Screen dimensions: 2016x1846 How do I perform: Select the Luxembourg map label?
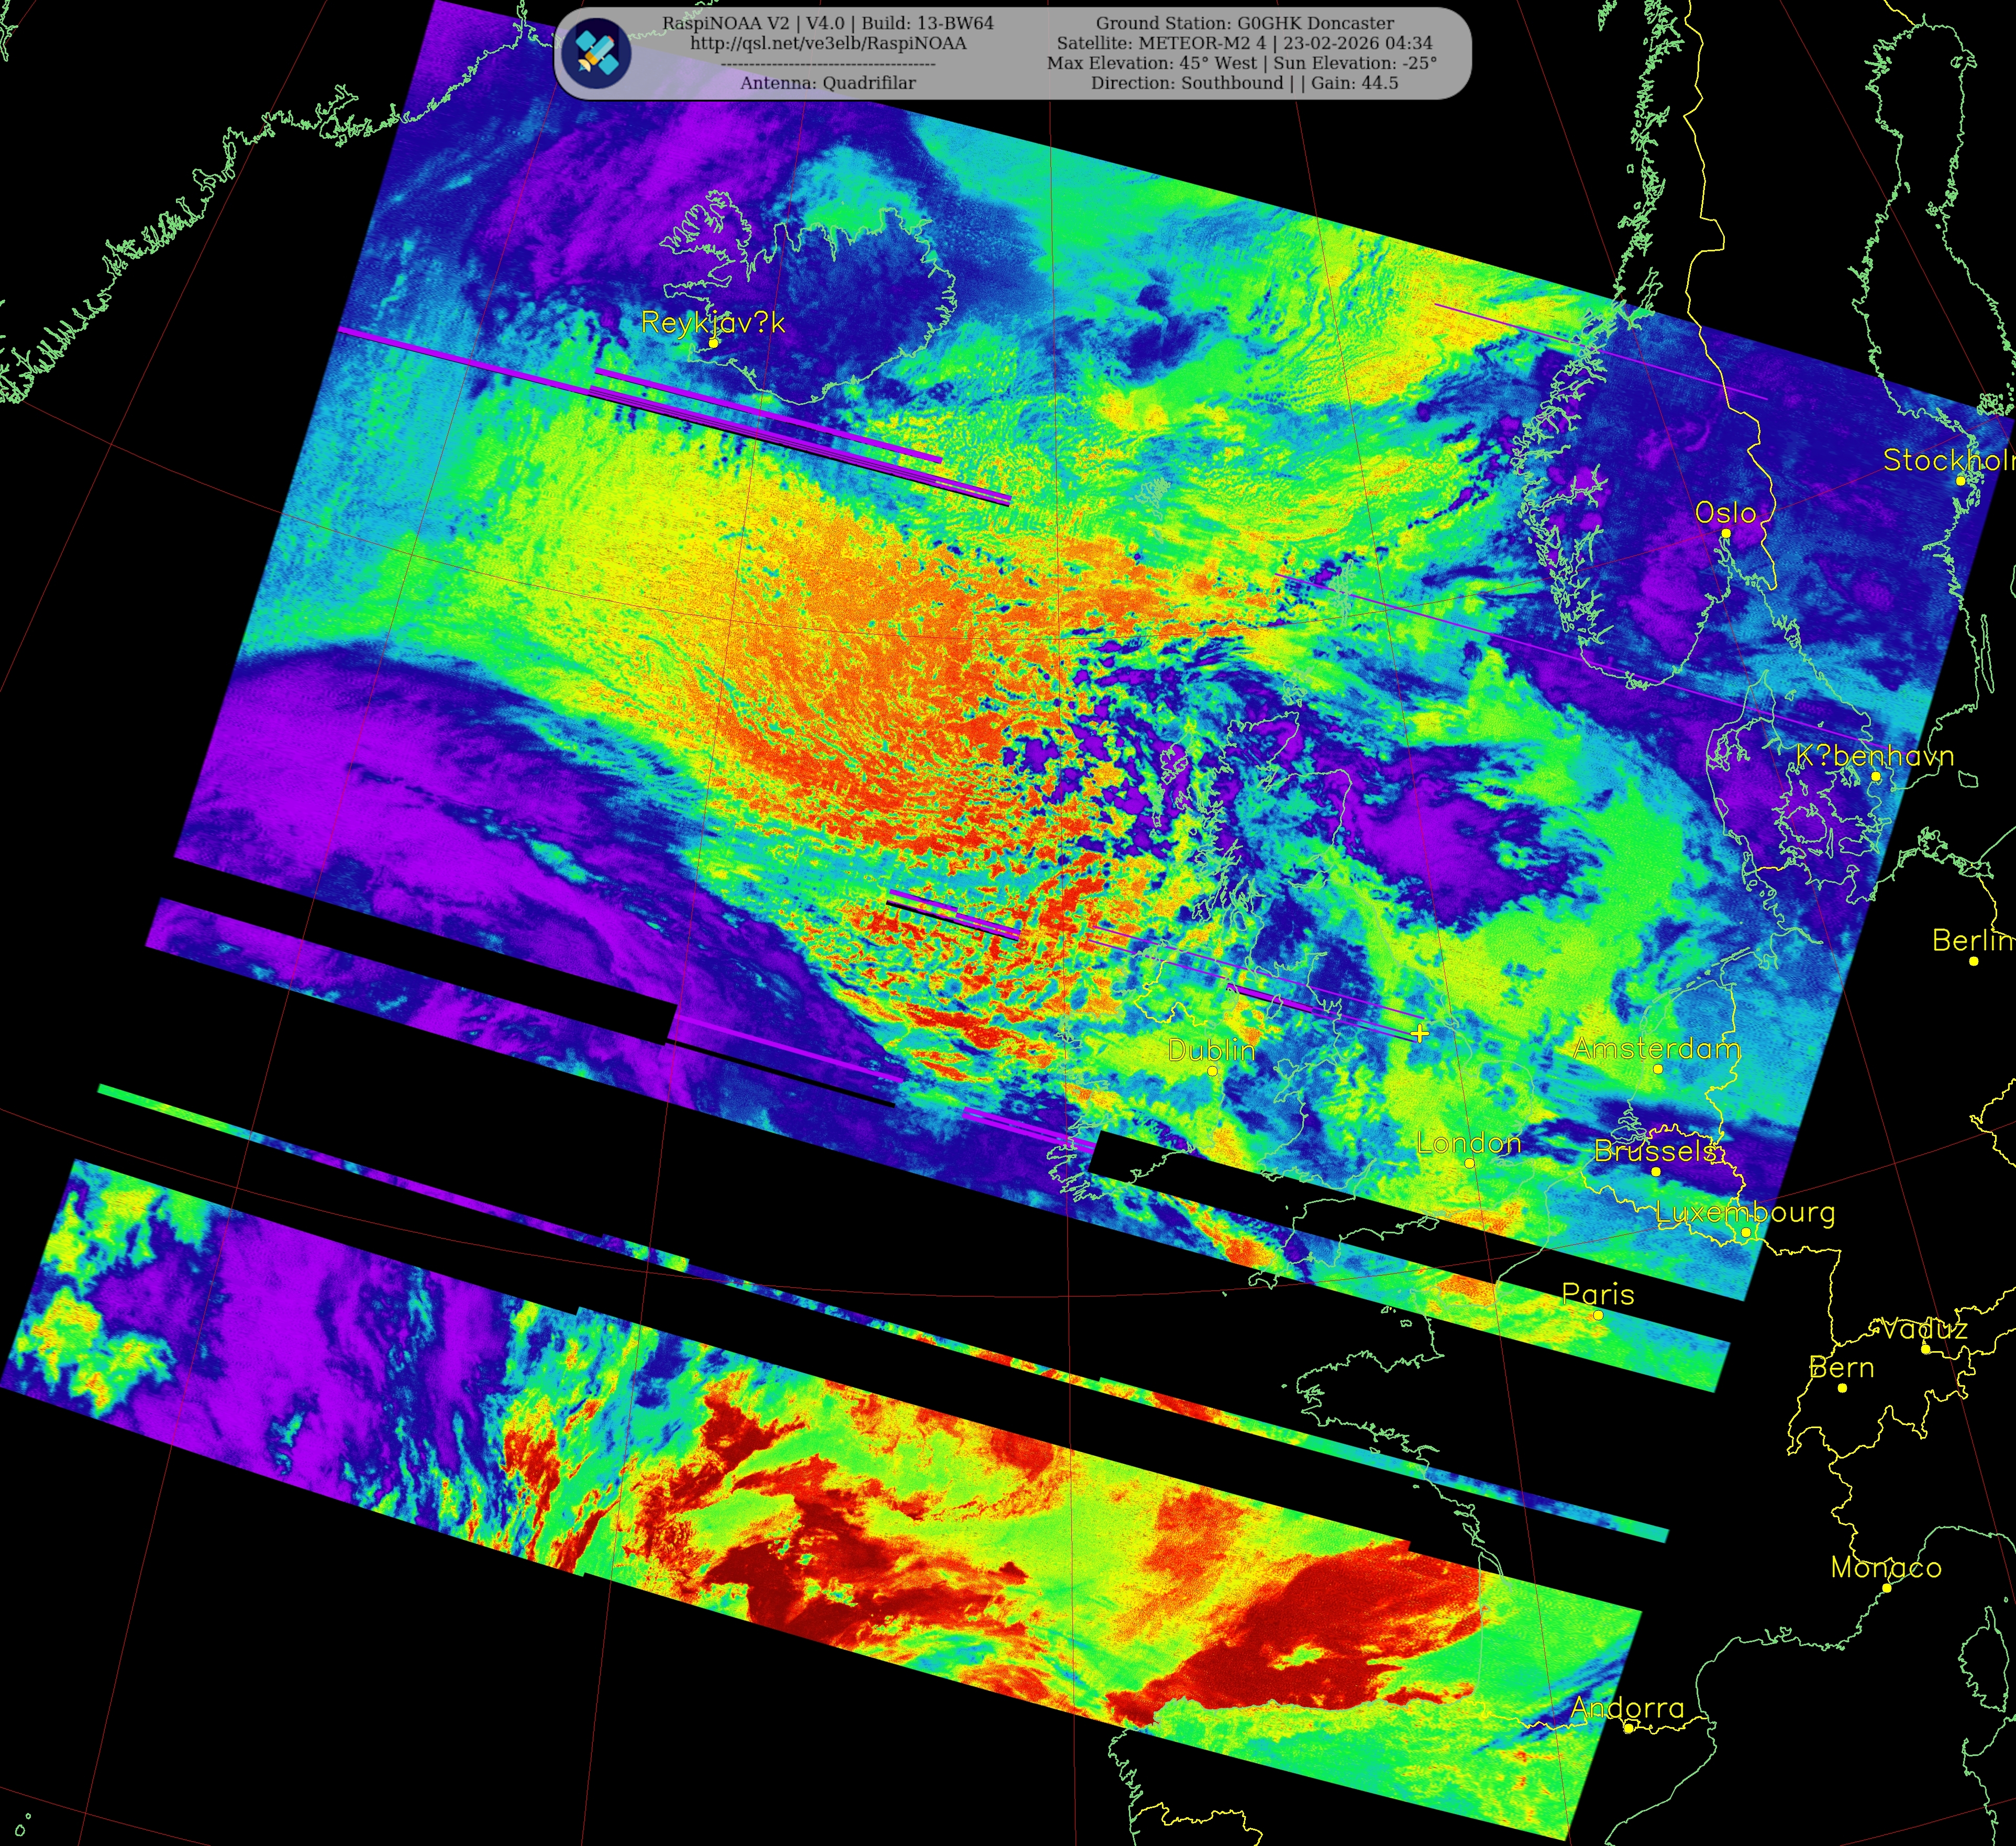1745,1212
